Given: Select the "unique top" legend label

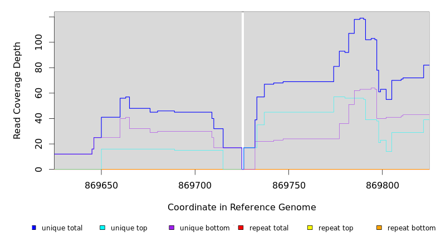Looking at the screenshot, I should [x=129, y=228].
